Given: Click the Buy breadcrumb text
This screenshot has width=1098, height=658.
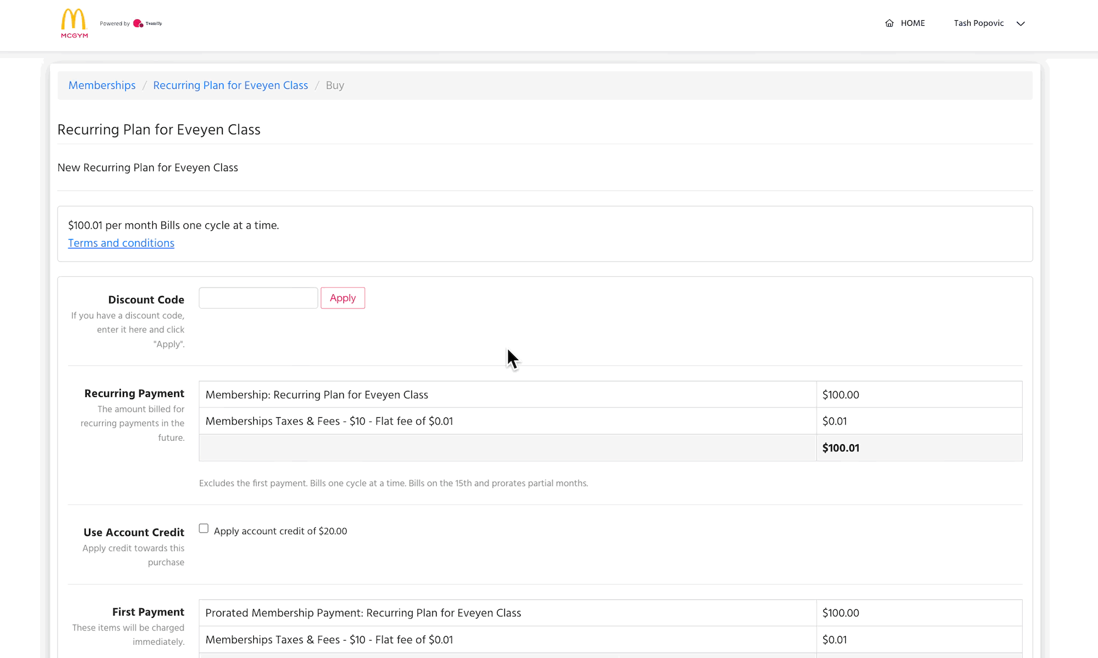Looking at the screenshot, I should (x=335, y=86).
